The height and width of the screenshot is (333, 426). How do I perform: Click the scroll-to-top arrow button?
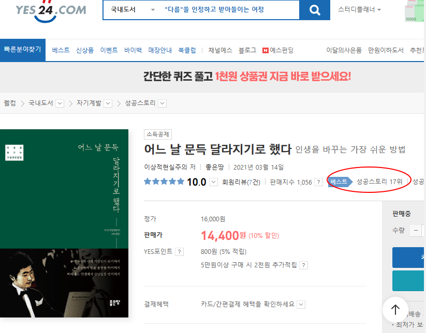[395, 310]
